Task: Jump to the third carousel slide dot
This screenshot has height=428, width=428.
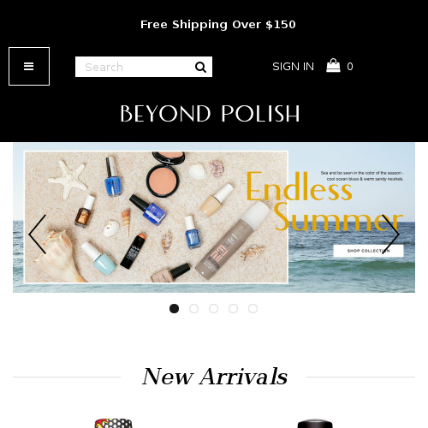Action: 213,308
